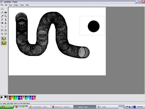
Task: Enable the transparent selection option
Action: tap(4, 43)
